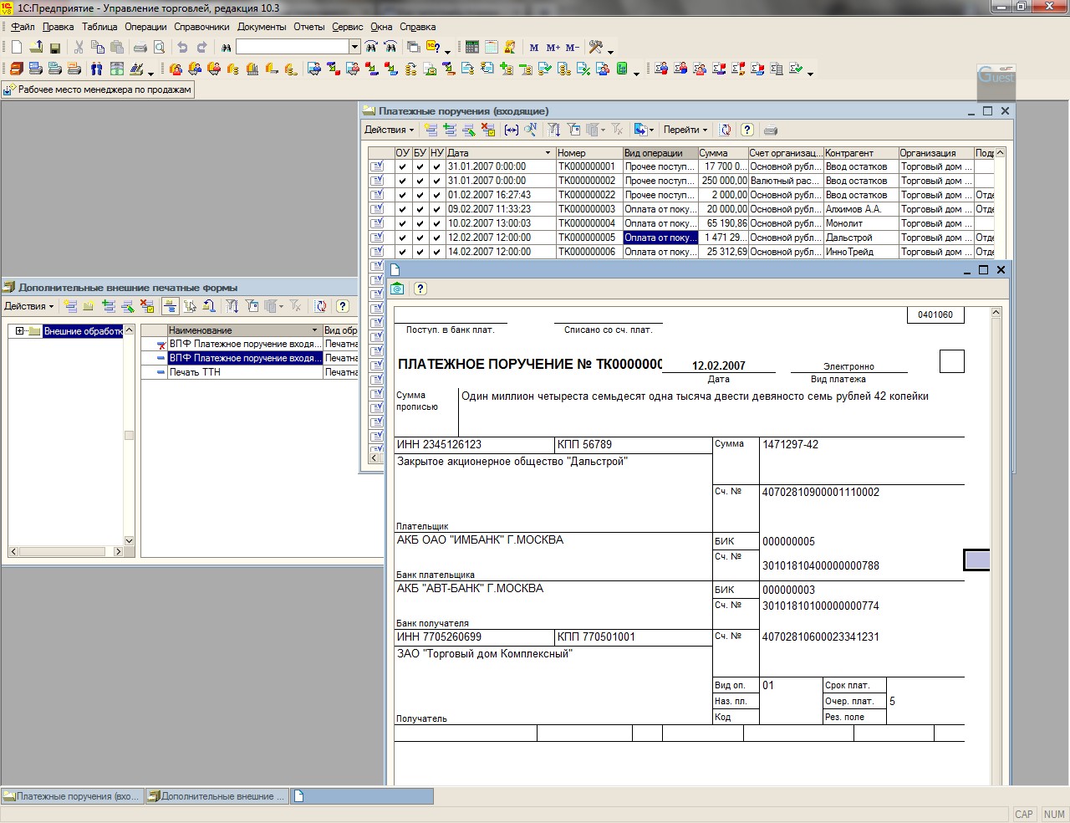1070x823 pixels.
Task: Click Refresh icon in print forms window toolbar
Action: tap(320, 306)
